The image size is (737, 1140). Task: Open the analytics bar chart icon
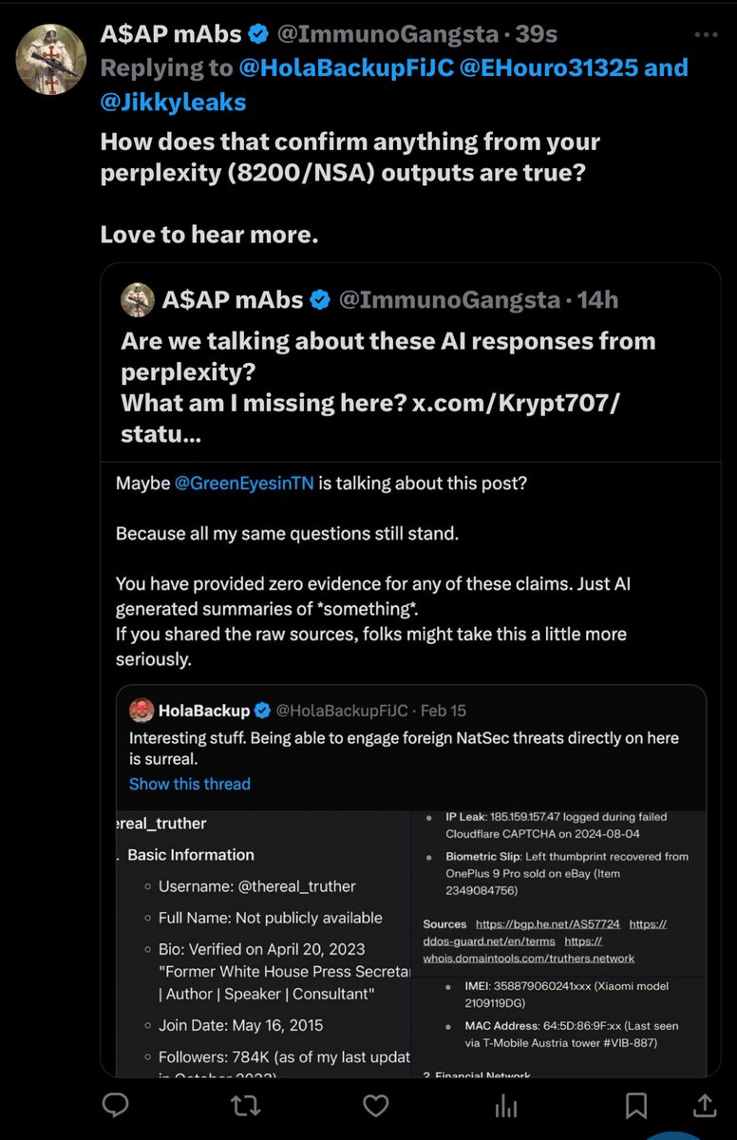click(506, 1106)
